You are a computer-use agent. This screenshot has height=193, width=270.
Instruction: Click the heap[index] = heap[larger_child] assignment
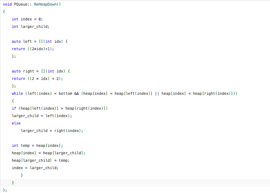point(48,153)
